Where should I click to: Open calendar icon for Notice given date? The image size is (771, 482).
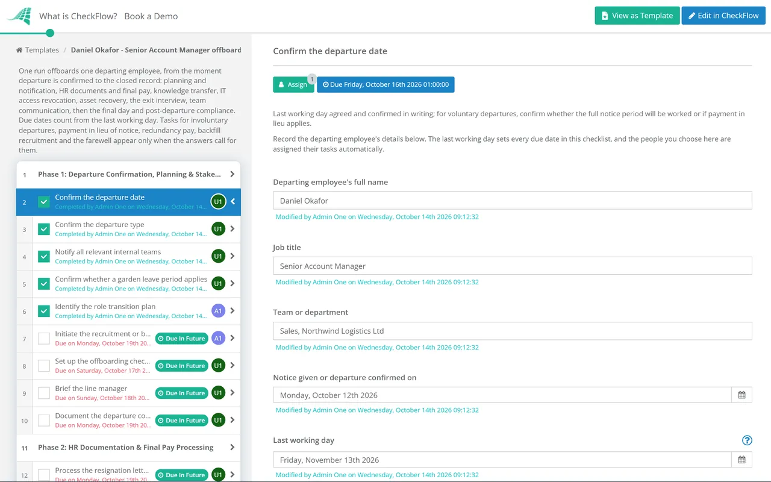point(741,395)
